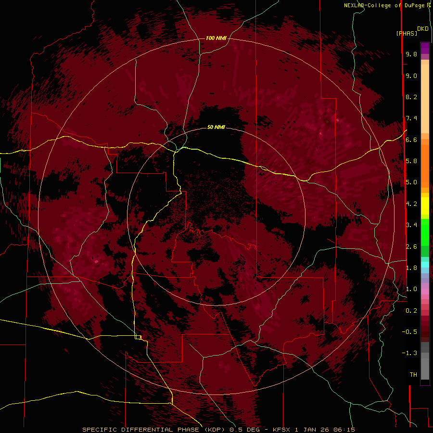Pick the yellow segment of the color bar

425,206
